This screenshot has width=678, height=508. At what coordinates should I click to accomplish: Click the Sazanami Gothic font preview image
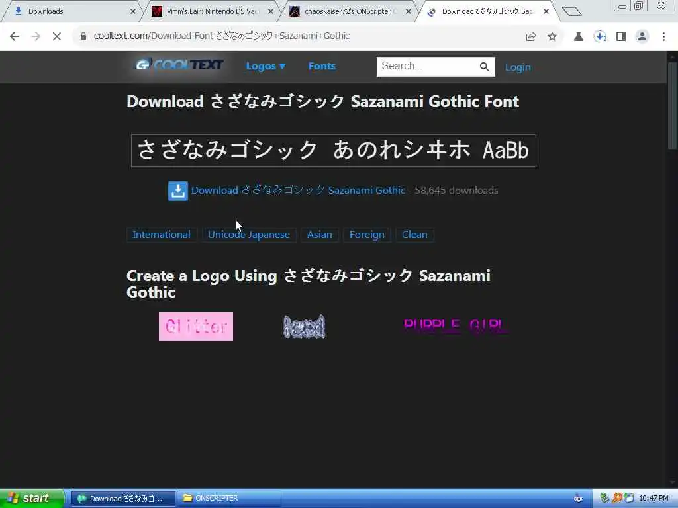click(x=334, y=150)
